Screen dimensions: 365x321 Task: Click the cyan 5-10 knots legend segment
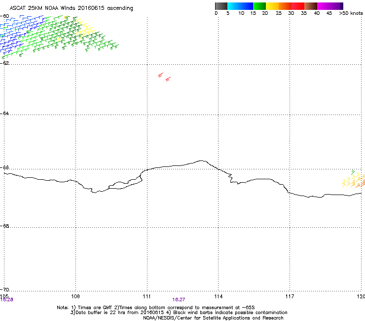click(234, 6)
